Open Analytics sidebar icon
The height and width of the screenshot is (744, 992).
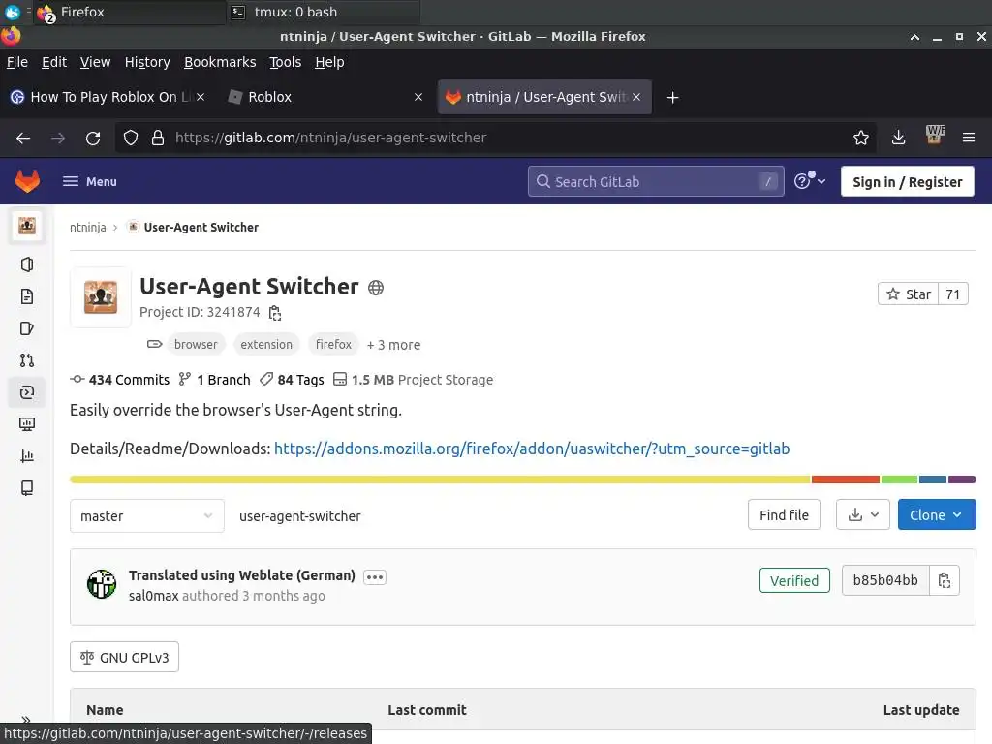[x=26, y=456]
